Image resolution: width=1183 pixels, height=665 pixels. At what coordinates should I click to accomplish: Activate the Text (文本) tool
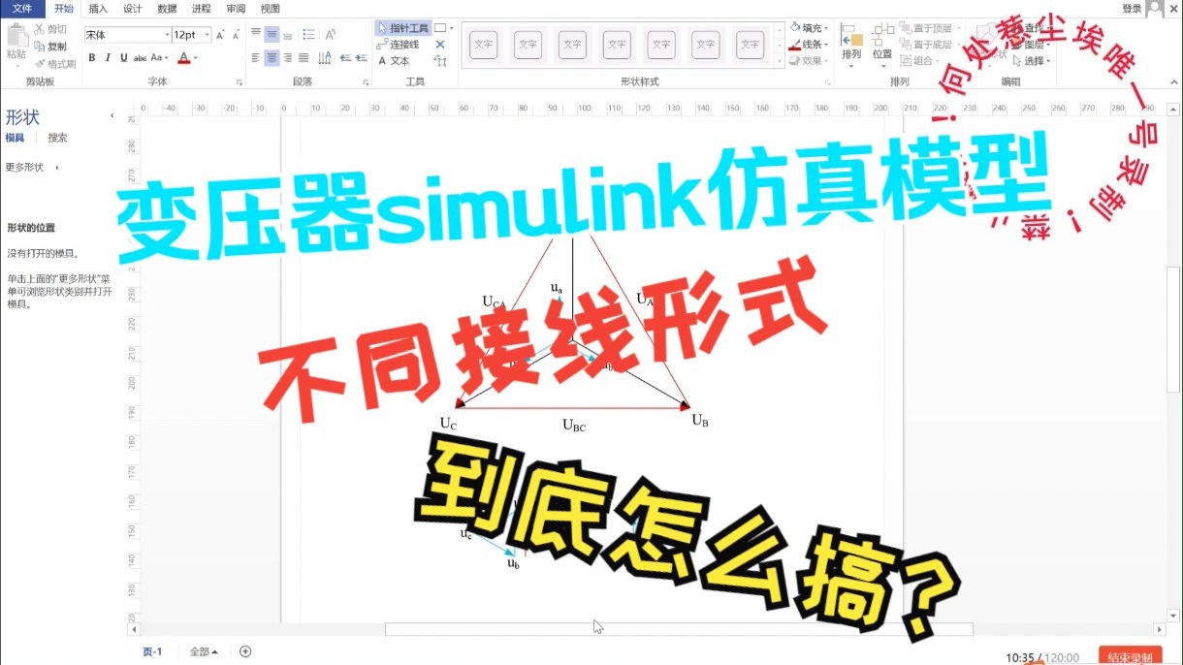[x=394, y=61]
